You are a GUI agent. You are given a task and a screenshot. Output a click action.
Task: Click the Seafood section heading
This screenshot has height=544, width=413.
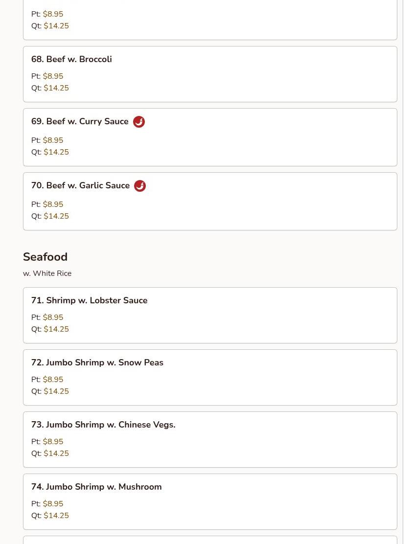[x=45, y=257]
